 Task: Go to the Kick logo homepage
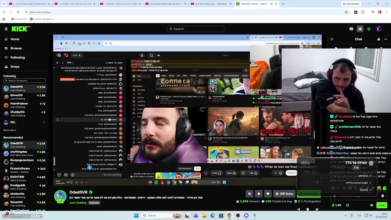[x=21, y=29]
